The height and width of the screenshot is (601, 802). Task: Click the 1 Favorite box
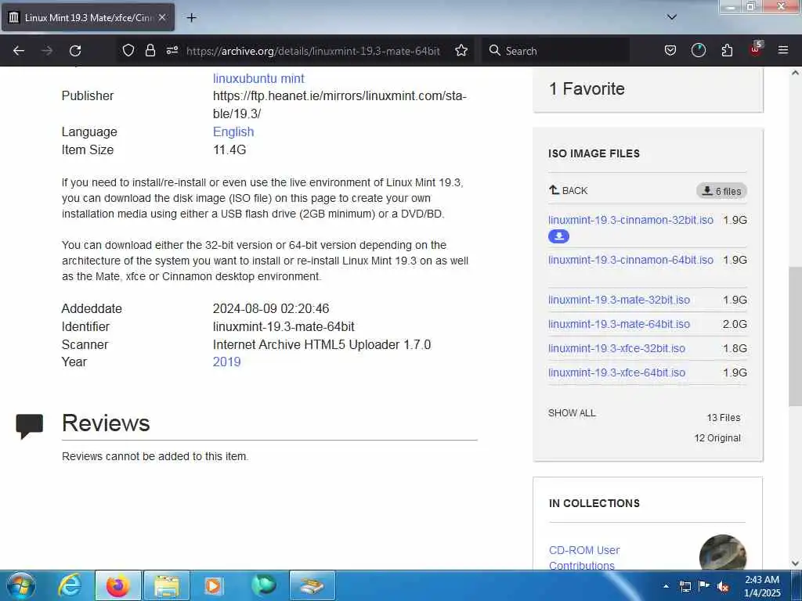coord(648,89)
